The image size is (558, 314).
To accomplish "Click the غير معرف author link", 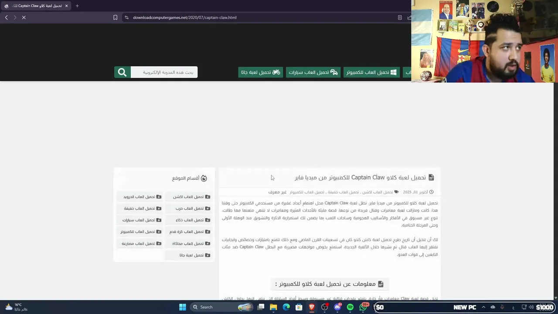I will pos(277,192).
